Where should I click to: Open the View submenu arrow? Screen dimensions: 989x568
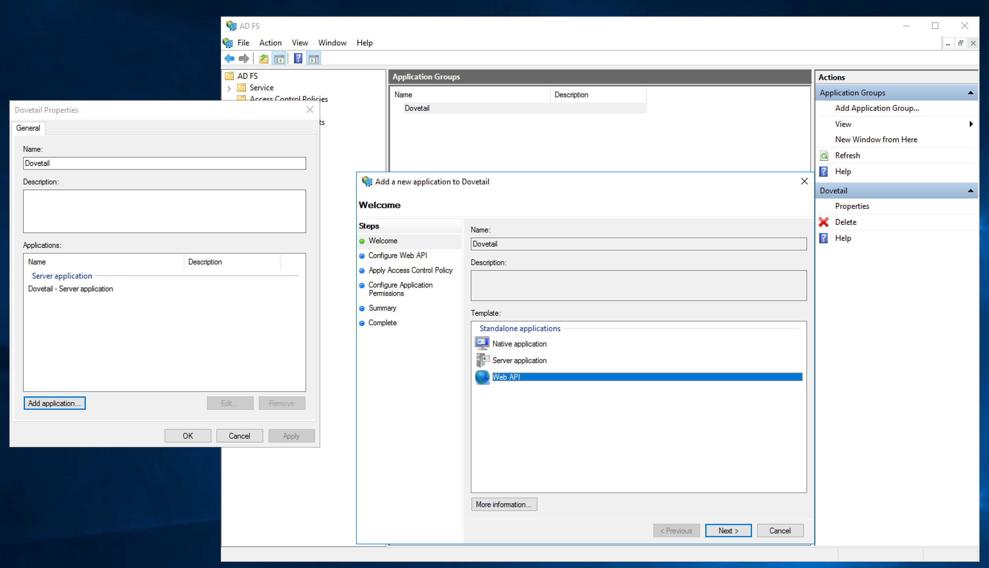point(971,124)
